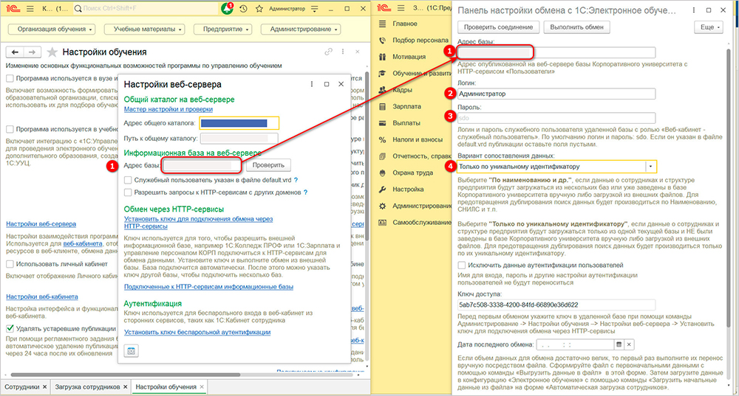Viewport: 739px width, 396px height.
Task: Close the Сотрудники tab
Action: click(44, 386)
